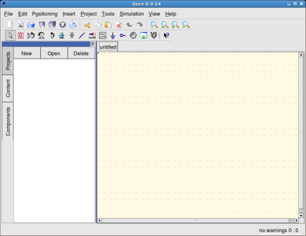Cut selection with scissors icon

88,25
